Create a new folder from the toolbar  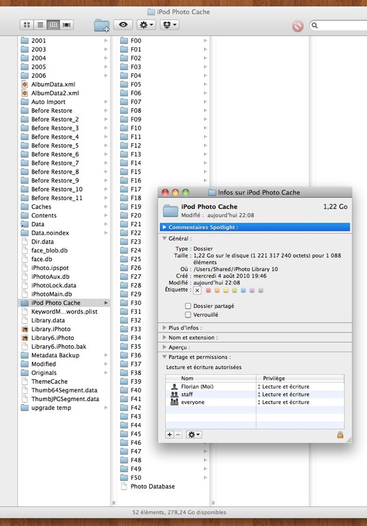102,25
